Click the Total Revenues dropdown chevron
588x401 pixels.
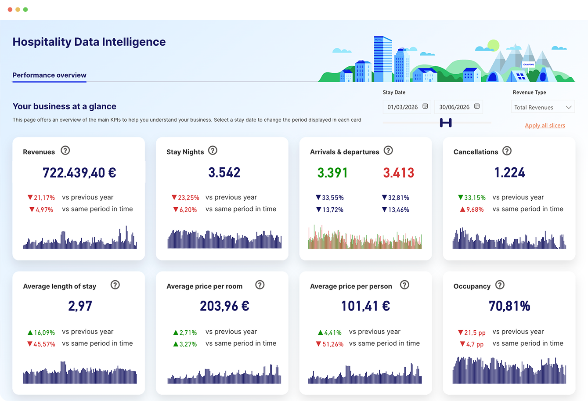569,107
